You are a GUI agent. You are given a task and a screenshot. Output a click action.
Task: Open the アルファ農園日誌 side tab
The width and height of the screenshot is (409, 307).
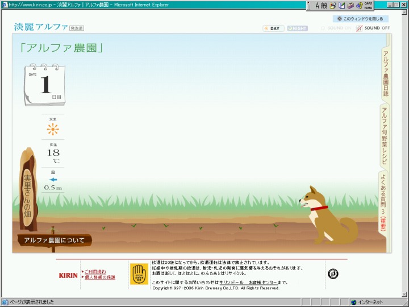[x=386, y=73]
